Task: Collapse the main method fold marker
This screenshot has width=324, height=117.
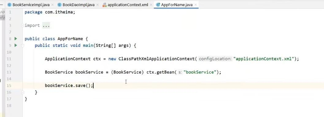Action: pyautogui.click(x=23, y=45)
